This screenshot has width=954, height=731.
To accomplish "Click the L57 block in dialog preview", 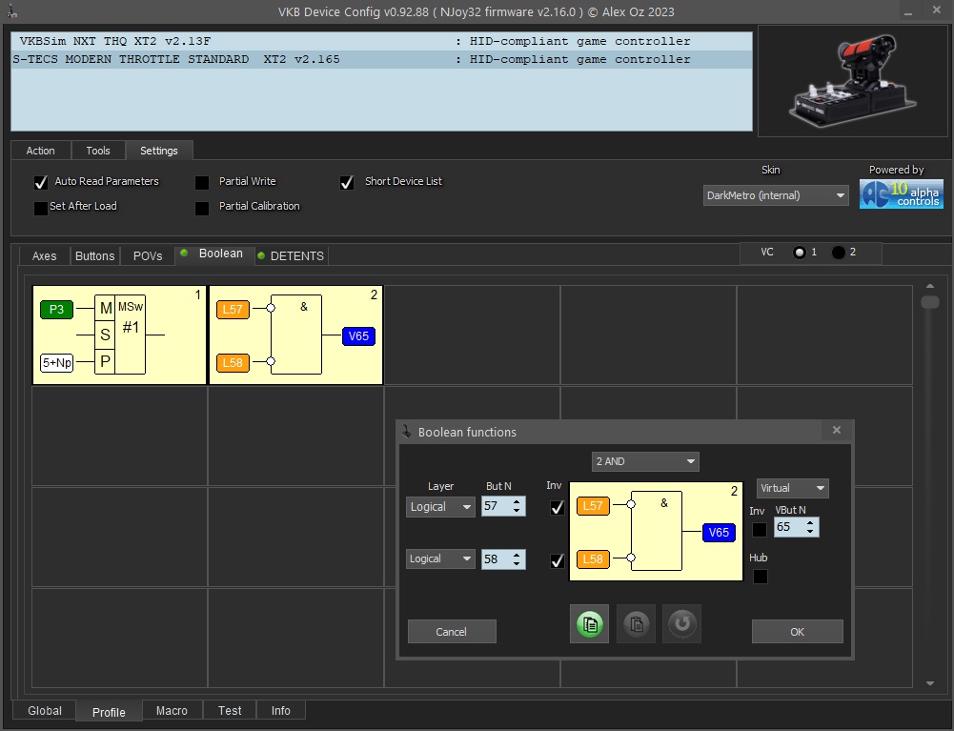I will coord(593,505).
